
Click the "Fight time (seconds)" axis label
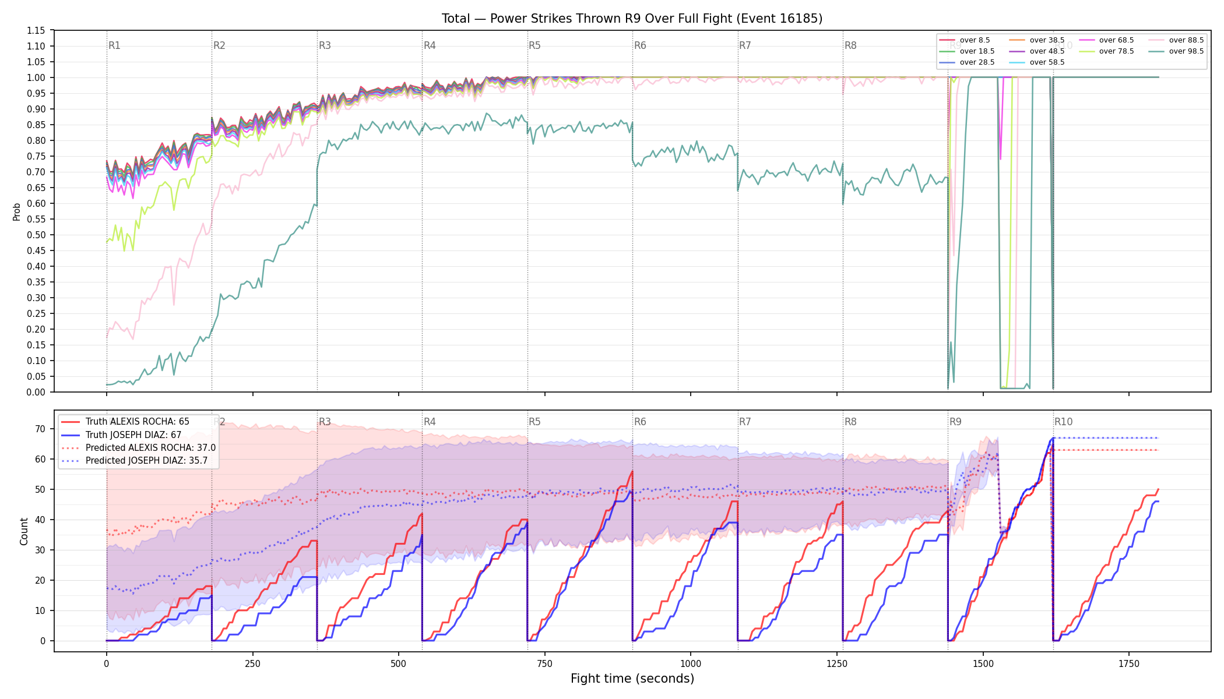coord(632,679)
